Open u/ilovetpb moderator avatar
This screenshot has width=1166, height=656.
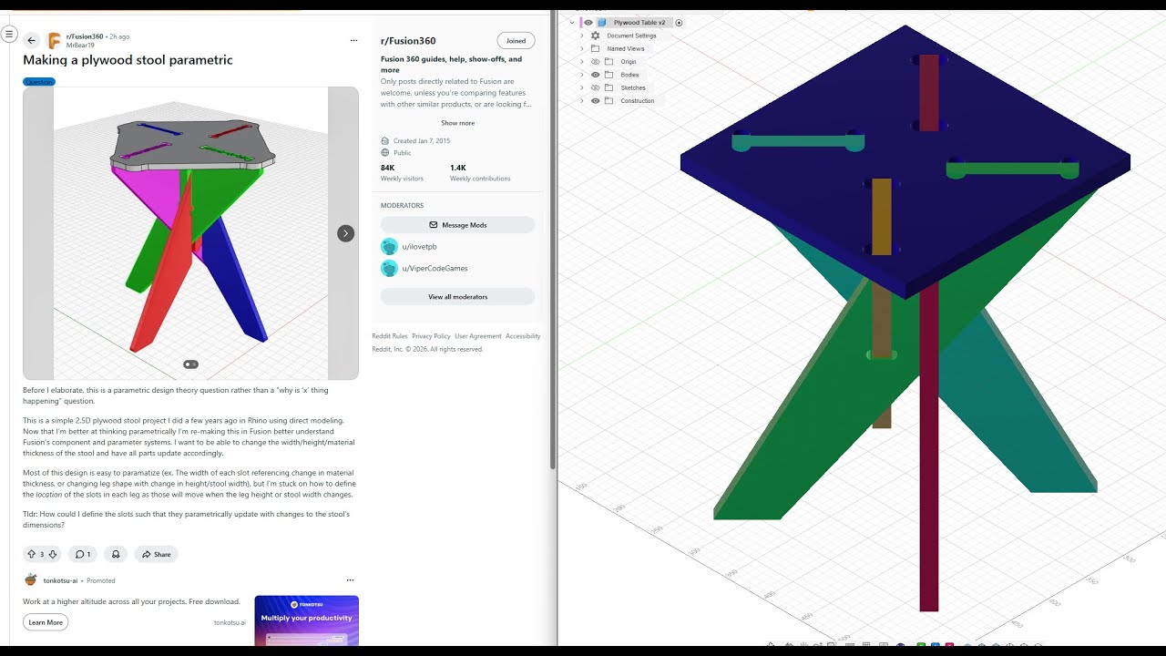[389, 247]
